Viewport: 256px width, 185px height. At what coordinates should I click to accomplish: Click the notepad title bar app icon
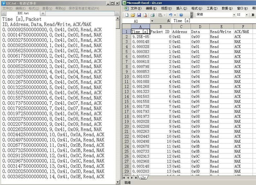3,3
